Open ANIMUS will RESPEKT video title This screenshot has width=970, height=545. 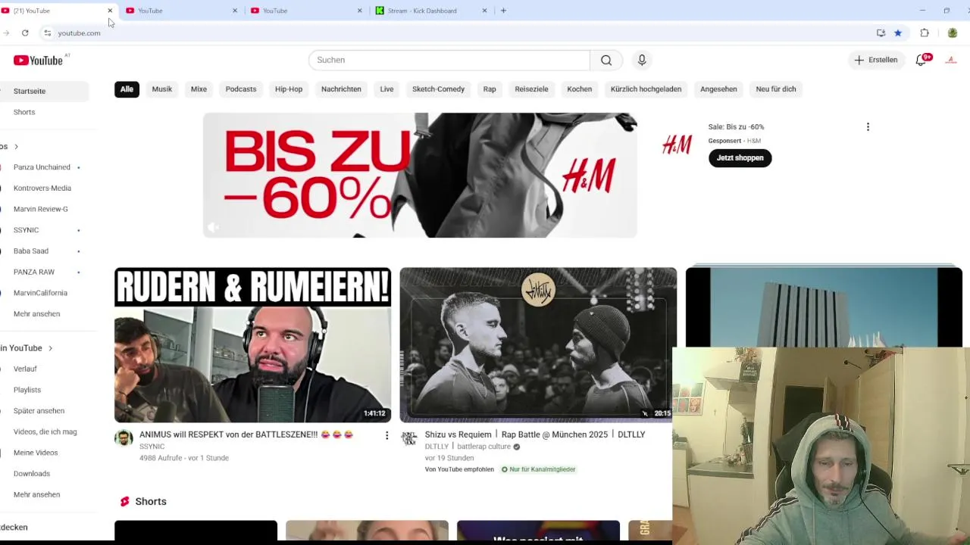coord(246,435)
